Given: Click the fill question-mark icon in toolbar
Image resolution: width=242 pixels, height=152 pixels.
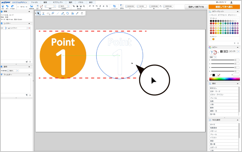Looking at the screenshot, I should coord(38,6).
